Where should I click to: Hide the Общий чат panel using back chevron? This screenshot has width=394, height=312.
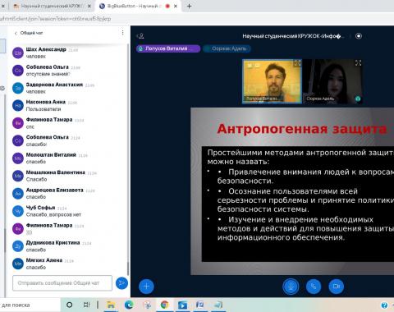click(16, 33)
